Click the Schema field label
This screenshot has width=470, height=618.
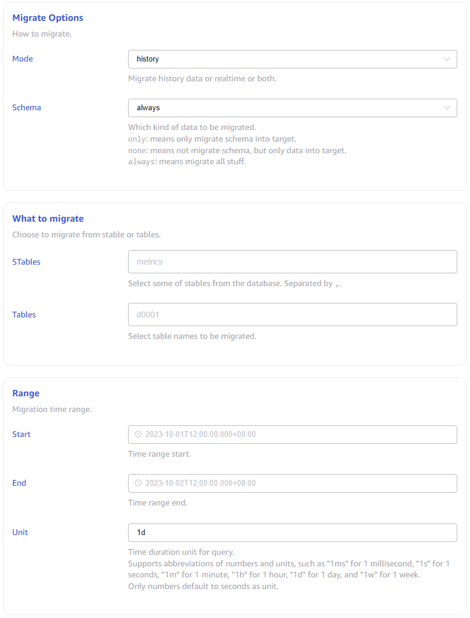coord(27,107)
